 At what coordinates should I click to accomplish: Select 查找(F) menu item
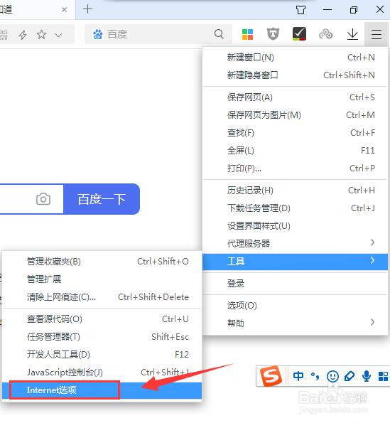point(295,133)
